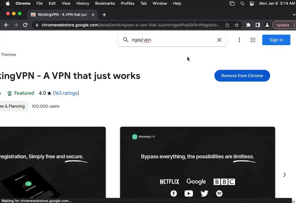Open the Tab menu

pos(144,4)
